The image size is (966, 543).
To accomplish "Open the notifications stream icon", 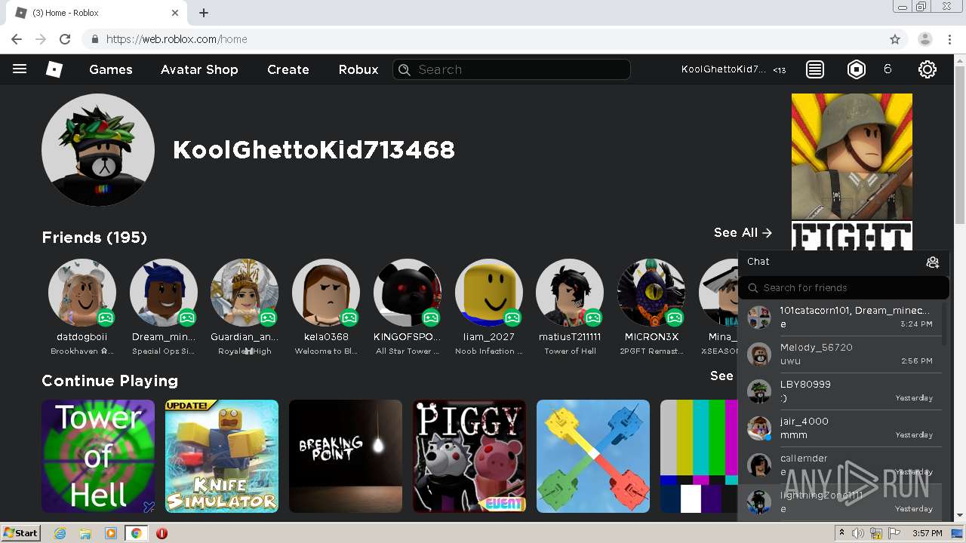I will pos(815,69).
